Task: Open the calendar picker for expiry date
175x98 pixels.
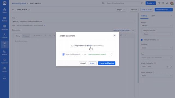Action: pyautogui.click(x=167, y=67)
